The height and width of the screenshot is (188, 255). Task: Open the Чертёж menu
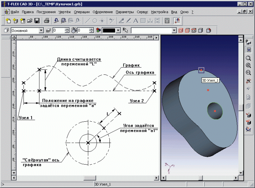[65, 12]
